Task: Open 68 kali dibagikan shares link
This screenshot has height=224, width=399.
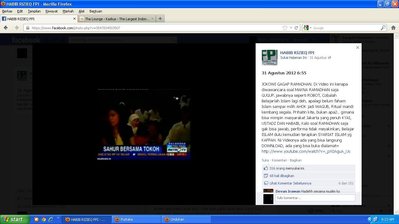Action: coord(282,176)
